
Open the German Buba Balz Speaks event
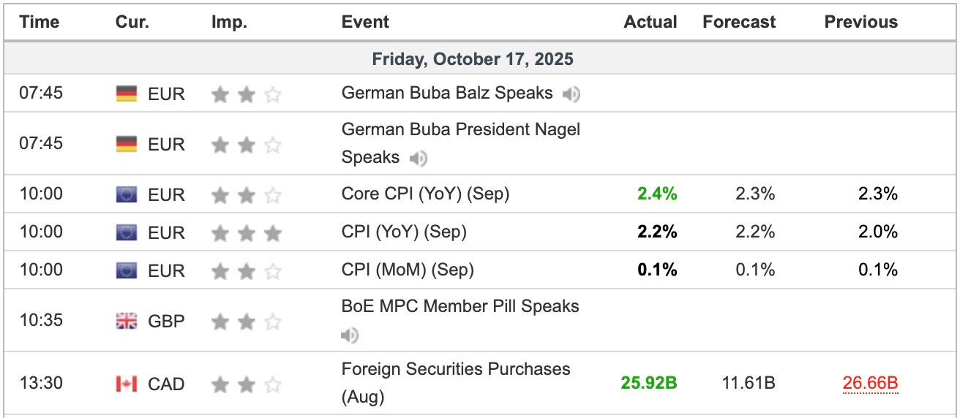447,94
